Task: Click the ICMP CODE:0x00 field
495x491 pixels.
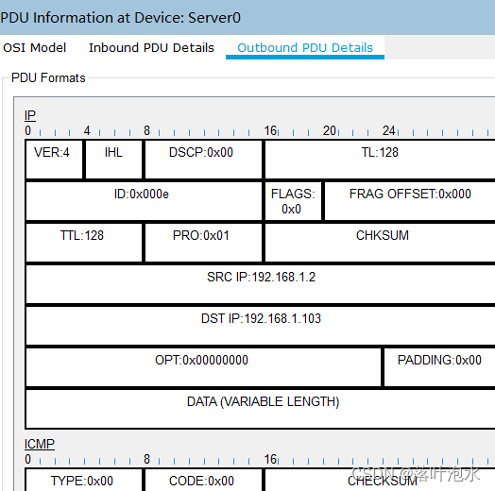Action: [203, 481]
